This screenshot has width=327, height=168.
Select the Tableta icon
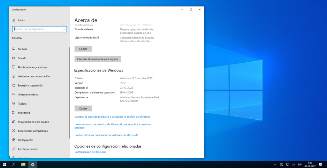point(14,103)
